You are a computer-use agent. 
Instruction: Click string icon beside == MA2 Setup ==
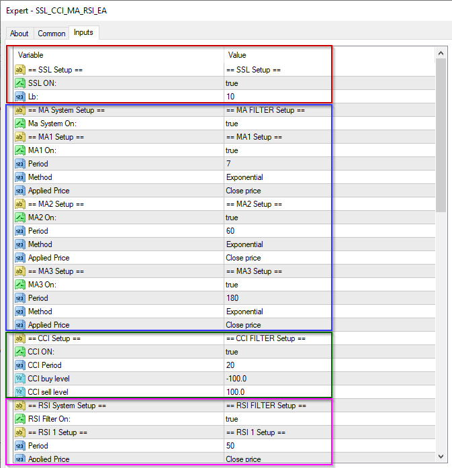[x=19, y=204]
